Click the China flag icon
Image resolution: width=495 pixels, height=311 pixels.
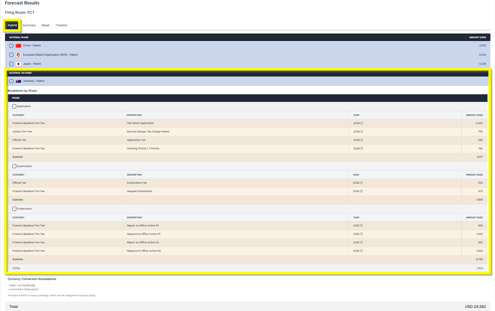click(x=18, y=45)
